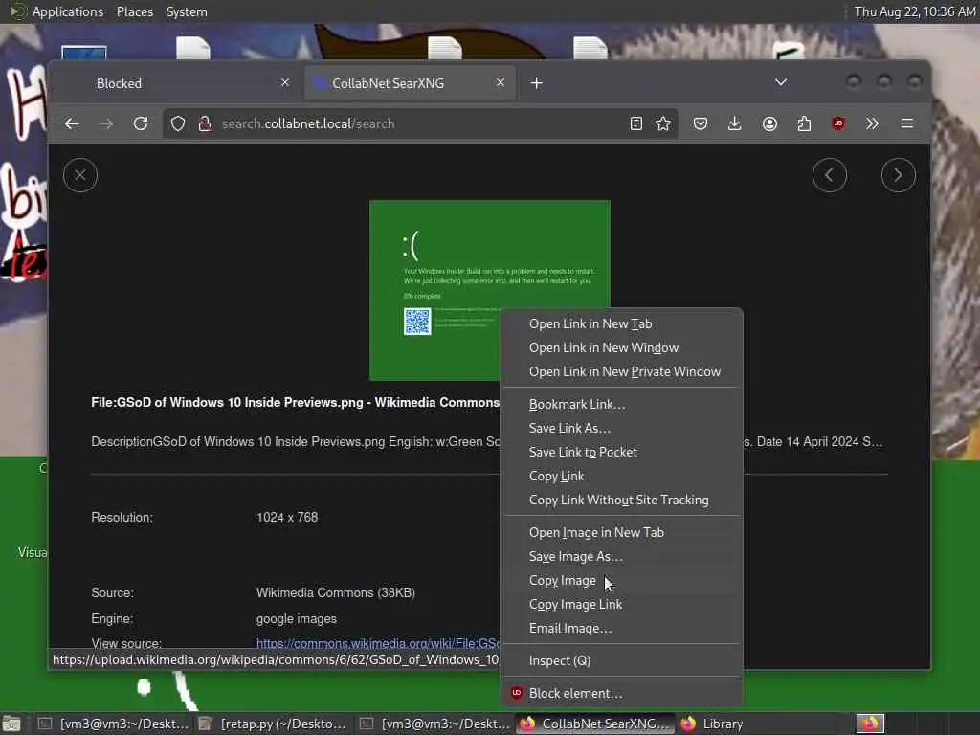
Task: Open the Firefox hamburger menu
Action: point(907,123)
